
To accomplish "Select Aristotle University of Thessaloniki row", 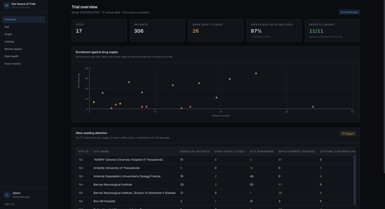I will click(x=215, y=168).
